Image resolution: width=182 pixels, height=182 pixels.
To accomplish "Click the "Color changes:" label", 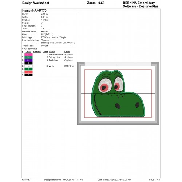I will pos(29,26).
